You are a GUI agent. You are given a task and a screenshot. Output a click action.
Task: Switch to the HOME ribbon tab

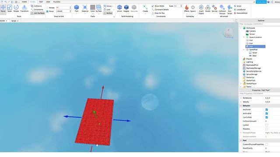point(24,2)
